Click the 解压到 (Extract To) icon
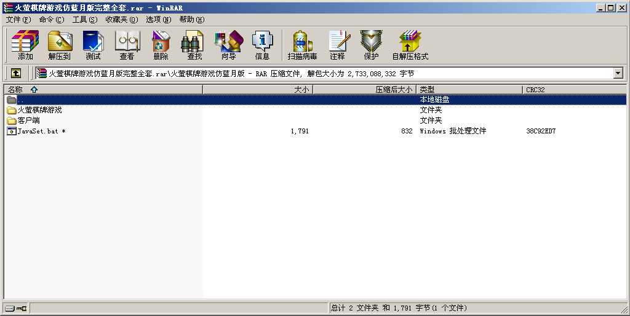The width and height of the screenshot is (630, 316). [60, 45]
